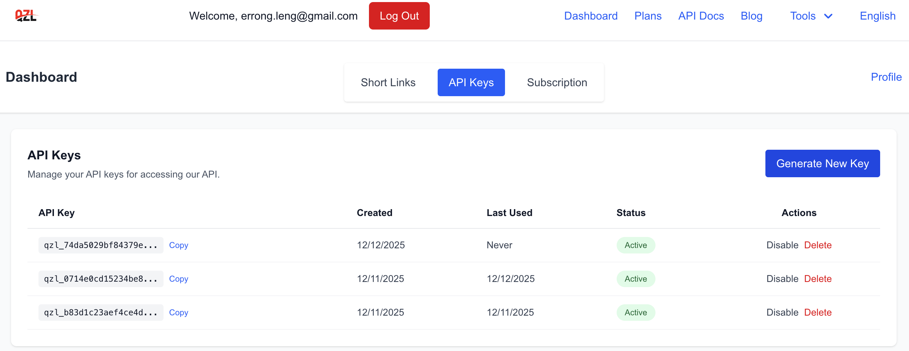Delete the qzl_b83d1c23aef4ce4d key
The image size is (909, 351).
click(818, 313)
